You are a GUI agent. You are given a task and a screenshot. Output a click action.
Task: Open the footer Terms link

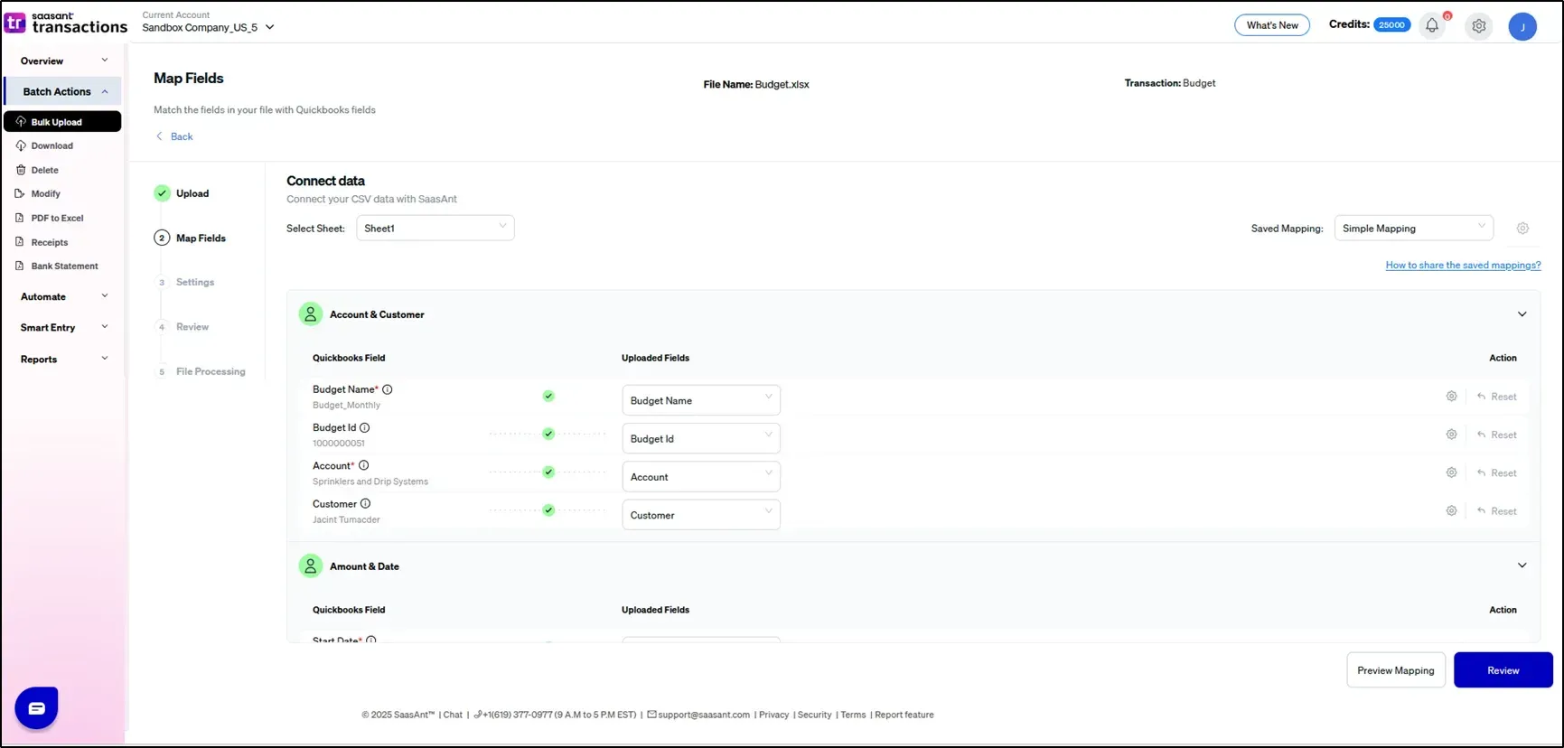point(853,715)
